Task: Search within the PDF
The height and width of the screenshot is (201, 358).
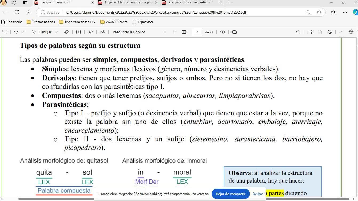Action: tap(298, 32)
